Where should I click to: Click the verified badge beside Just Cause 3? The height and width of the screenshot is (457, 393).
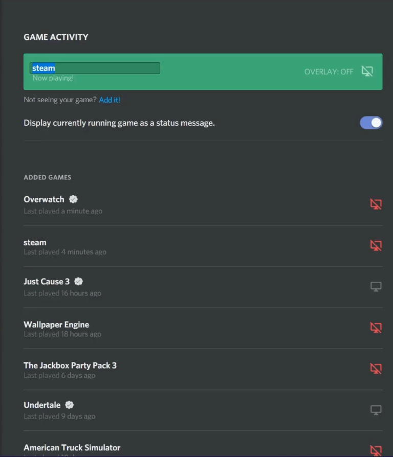(x=78, y=281)
